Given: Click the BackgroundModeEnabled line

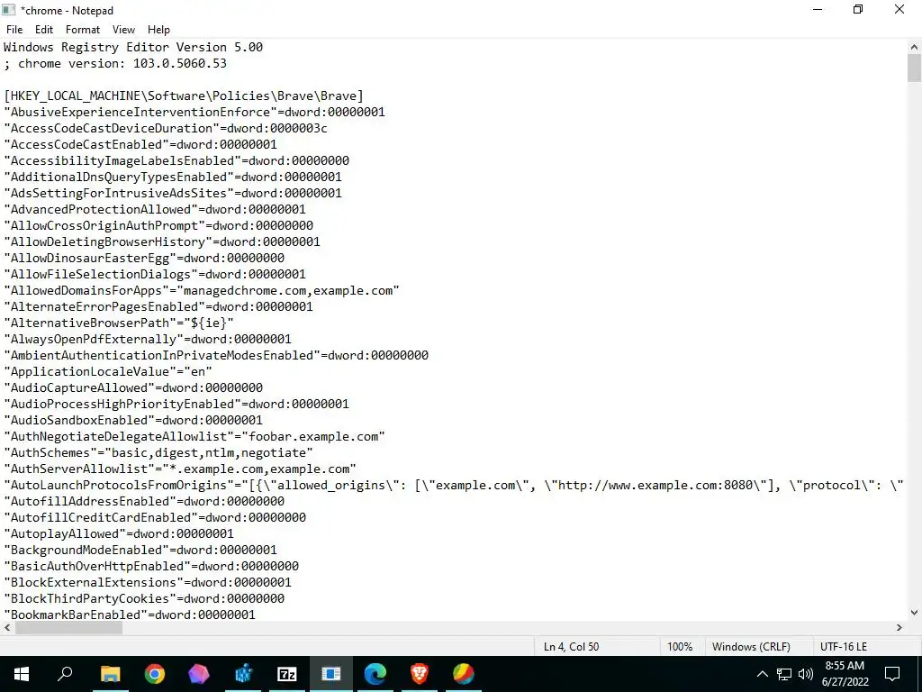Looking at the screenshot, I should [x=140, y=551].
